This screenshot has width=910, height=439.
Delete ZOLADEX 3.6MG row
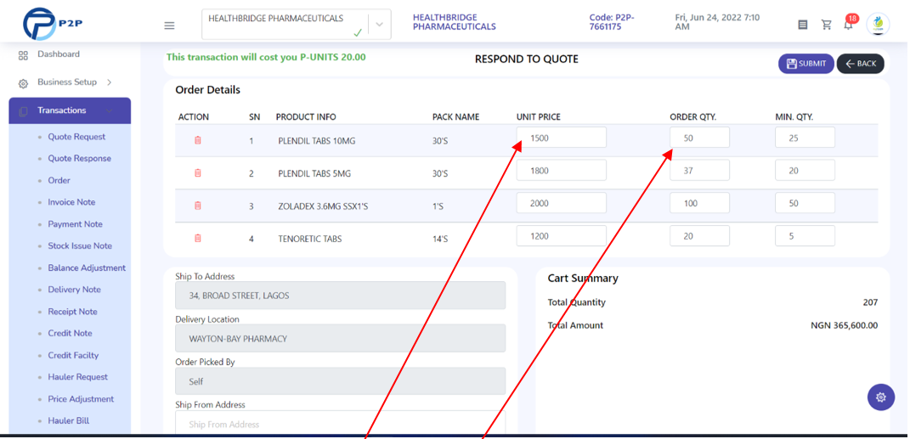click(x=198, y=205)
